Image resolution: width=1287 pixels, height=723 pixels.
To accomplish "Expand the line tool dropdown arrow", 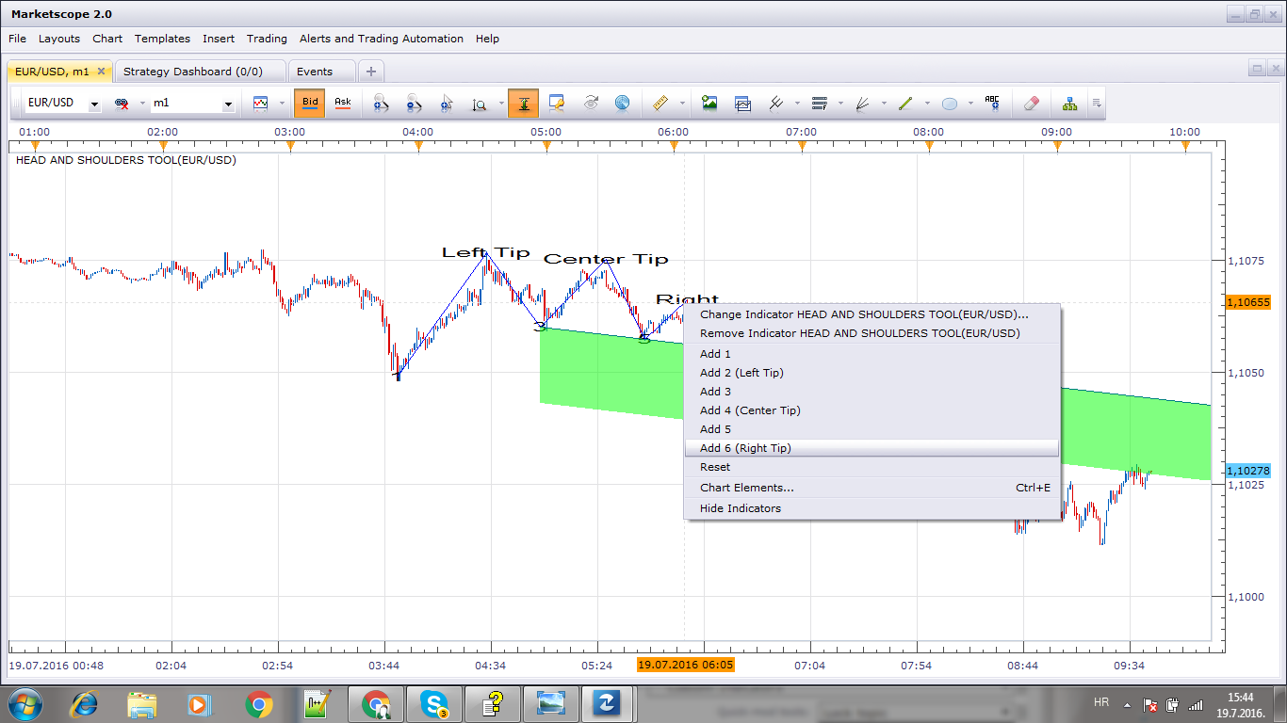I will click(x=927, y=104).
